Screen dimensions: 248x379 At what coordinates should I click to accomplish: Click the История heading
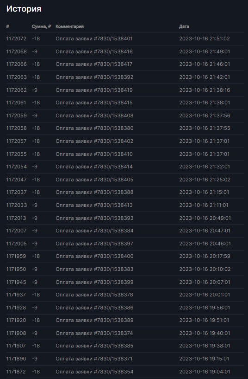click(x=24, y=9)
